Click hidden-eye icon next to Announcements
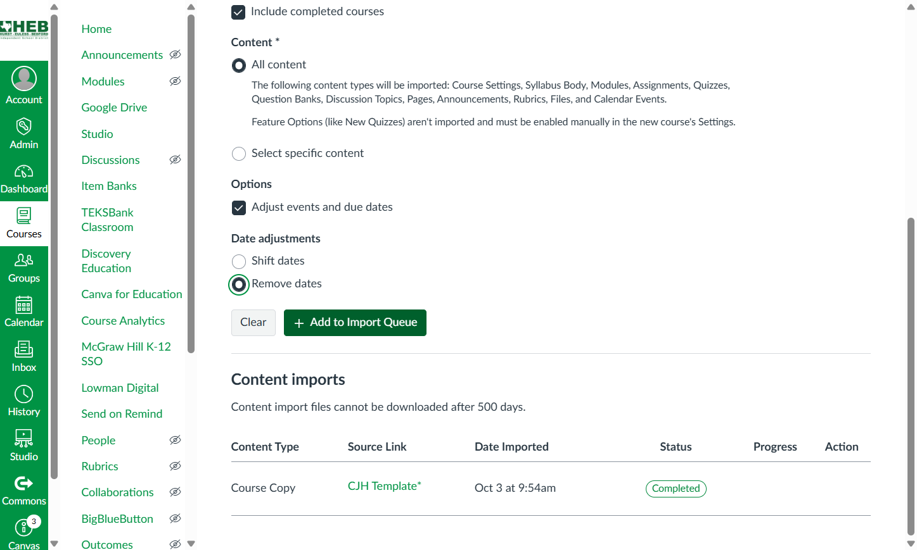Image resolution: width=917 pixels, height=550 pixels. pos(176,54)
